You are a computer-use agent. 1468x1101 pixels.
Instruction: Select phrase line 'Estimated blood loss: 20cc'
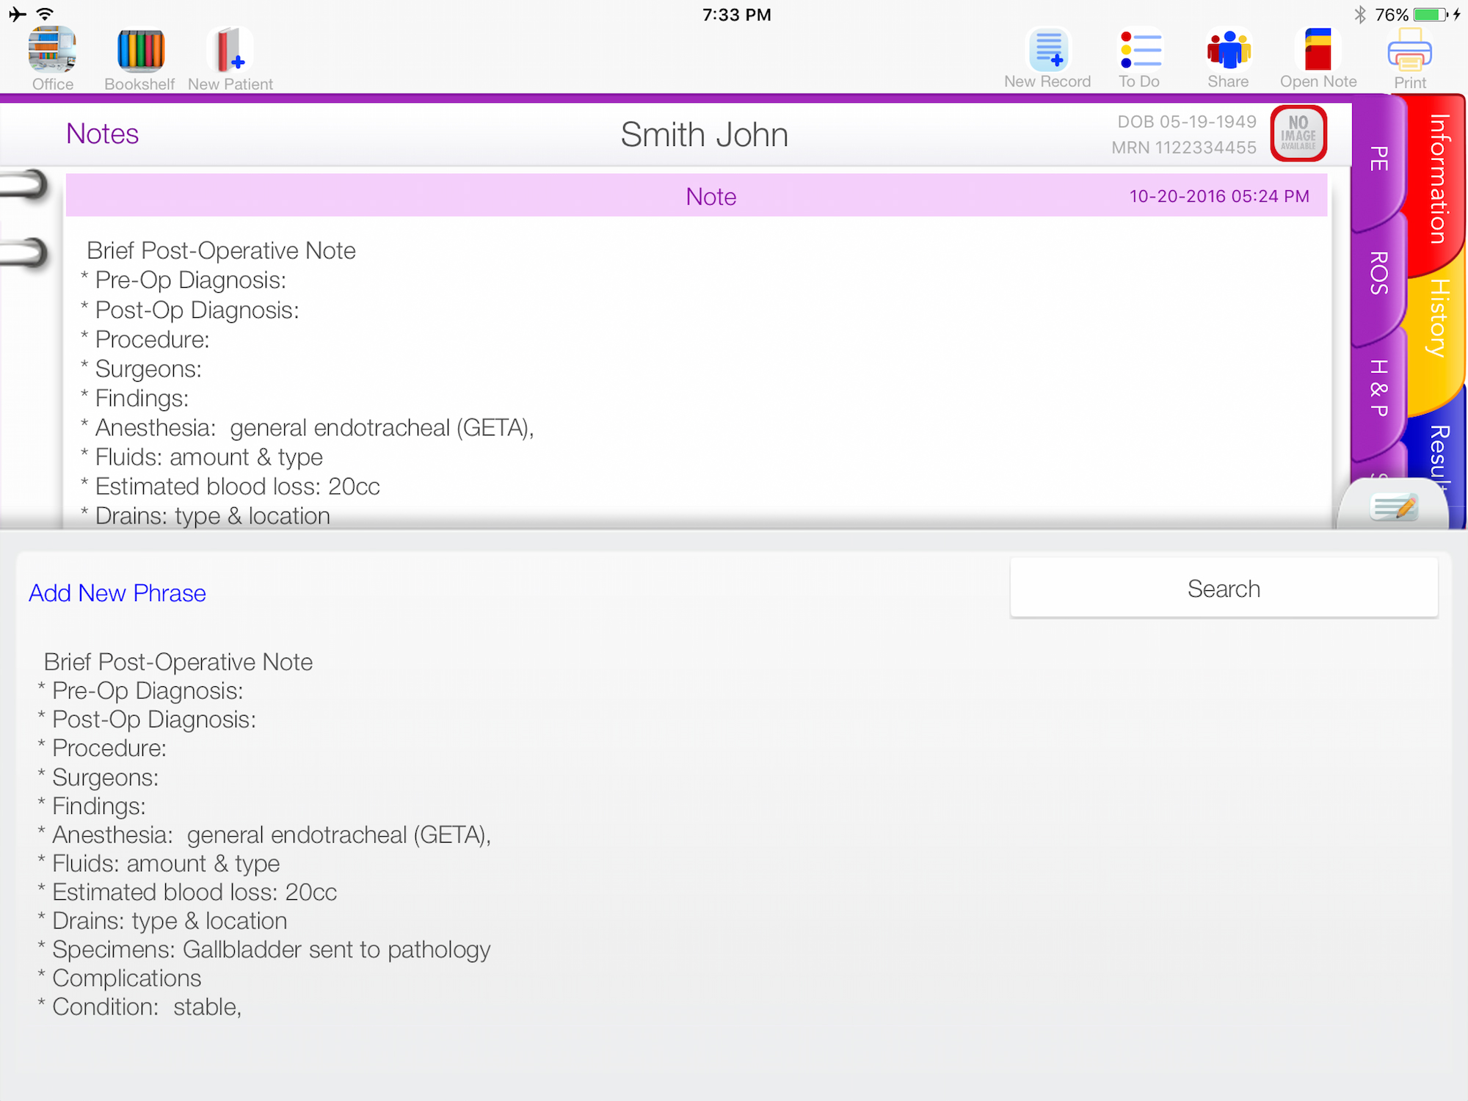[x=195, y=893]
